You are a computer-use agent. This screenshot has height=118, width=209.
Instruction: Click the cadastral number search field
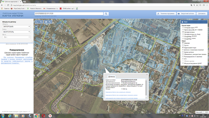point(69,14)
